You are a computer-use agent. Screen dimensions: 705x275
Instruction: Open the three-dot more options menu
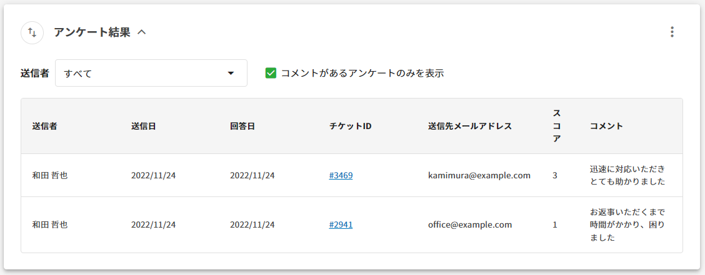tap(672, 32)
